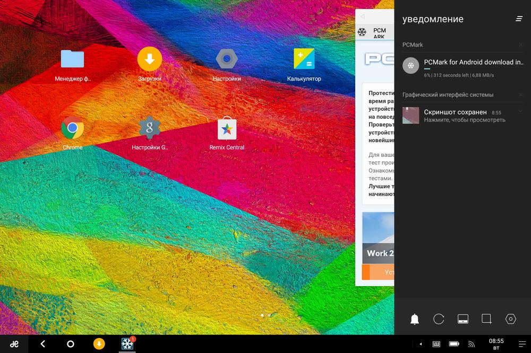Viewport: 531px width, 353px height.
Task: Launch the Калькулятор app
Action: click(304, 59)
